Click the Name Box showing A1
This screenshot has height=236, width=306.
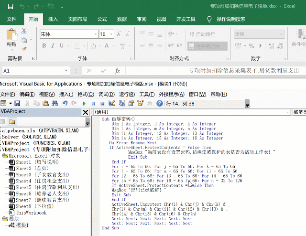coord(33,71)
